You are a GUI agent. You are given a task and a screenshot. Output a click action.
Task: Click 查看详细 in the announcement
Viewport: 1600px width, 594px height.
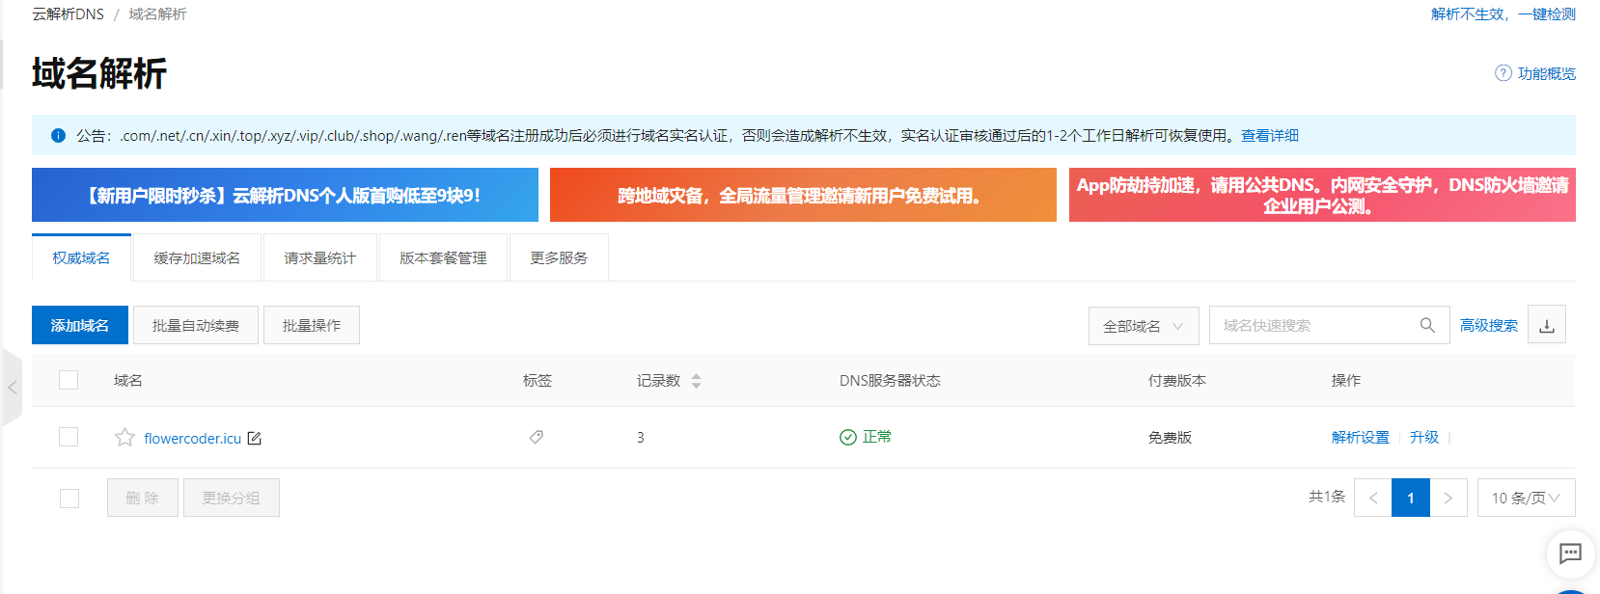tap(1270, 135)
